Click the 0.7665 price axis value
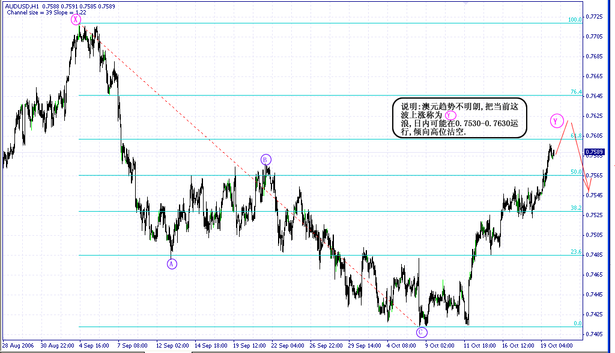Viewport: 615px width, 353px height. click(594, 76)
